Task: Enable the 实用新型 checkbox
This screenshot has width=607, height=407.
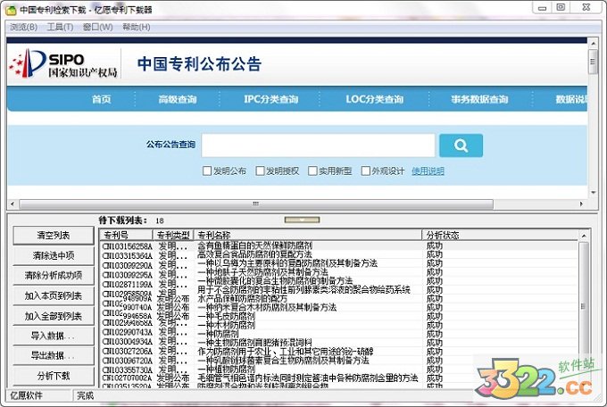Action: pyautogui.click(x=312, y=170)
